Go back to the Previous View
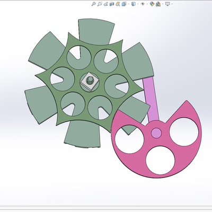This screenshot has width=212, height=212. click(106, 4)
